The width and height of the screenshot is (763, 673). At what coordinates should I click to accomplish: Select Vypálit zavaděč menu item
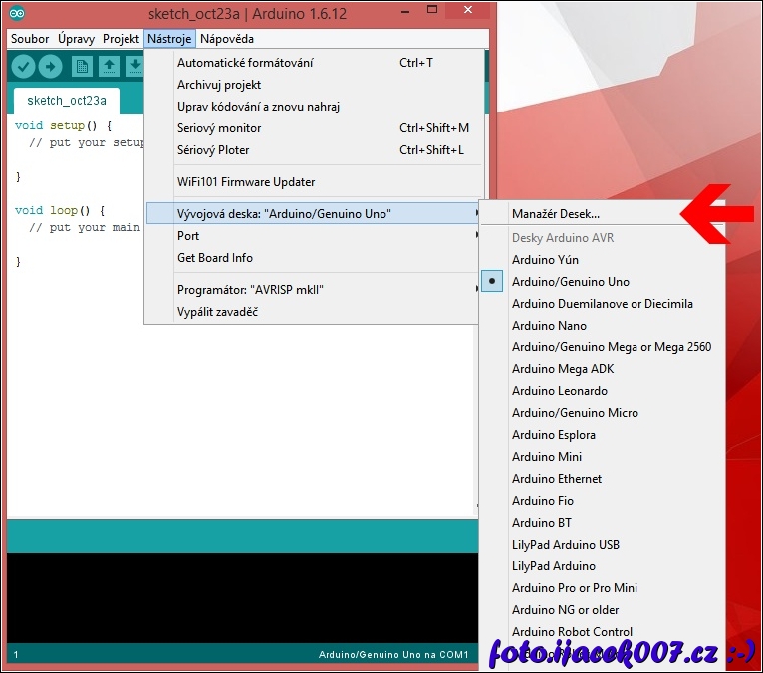click(218, 312)
